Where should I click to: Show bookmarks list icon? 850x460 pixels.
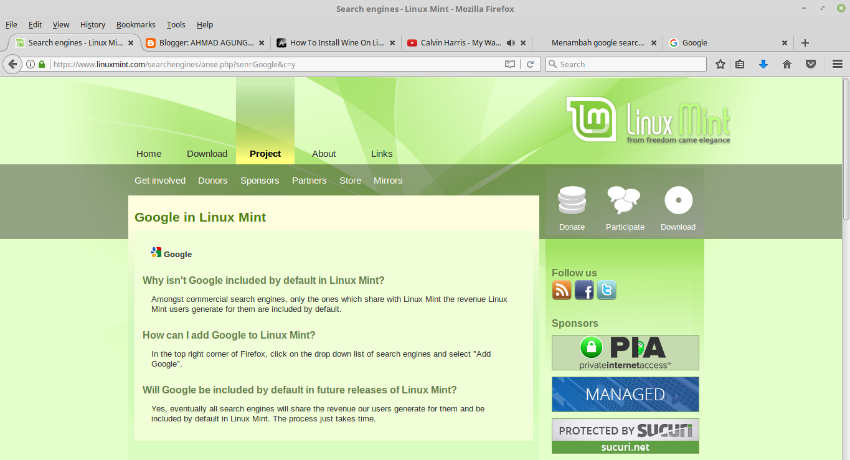coord(740,64)
